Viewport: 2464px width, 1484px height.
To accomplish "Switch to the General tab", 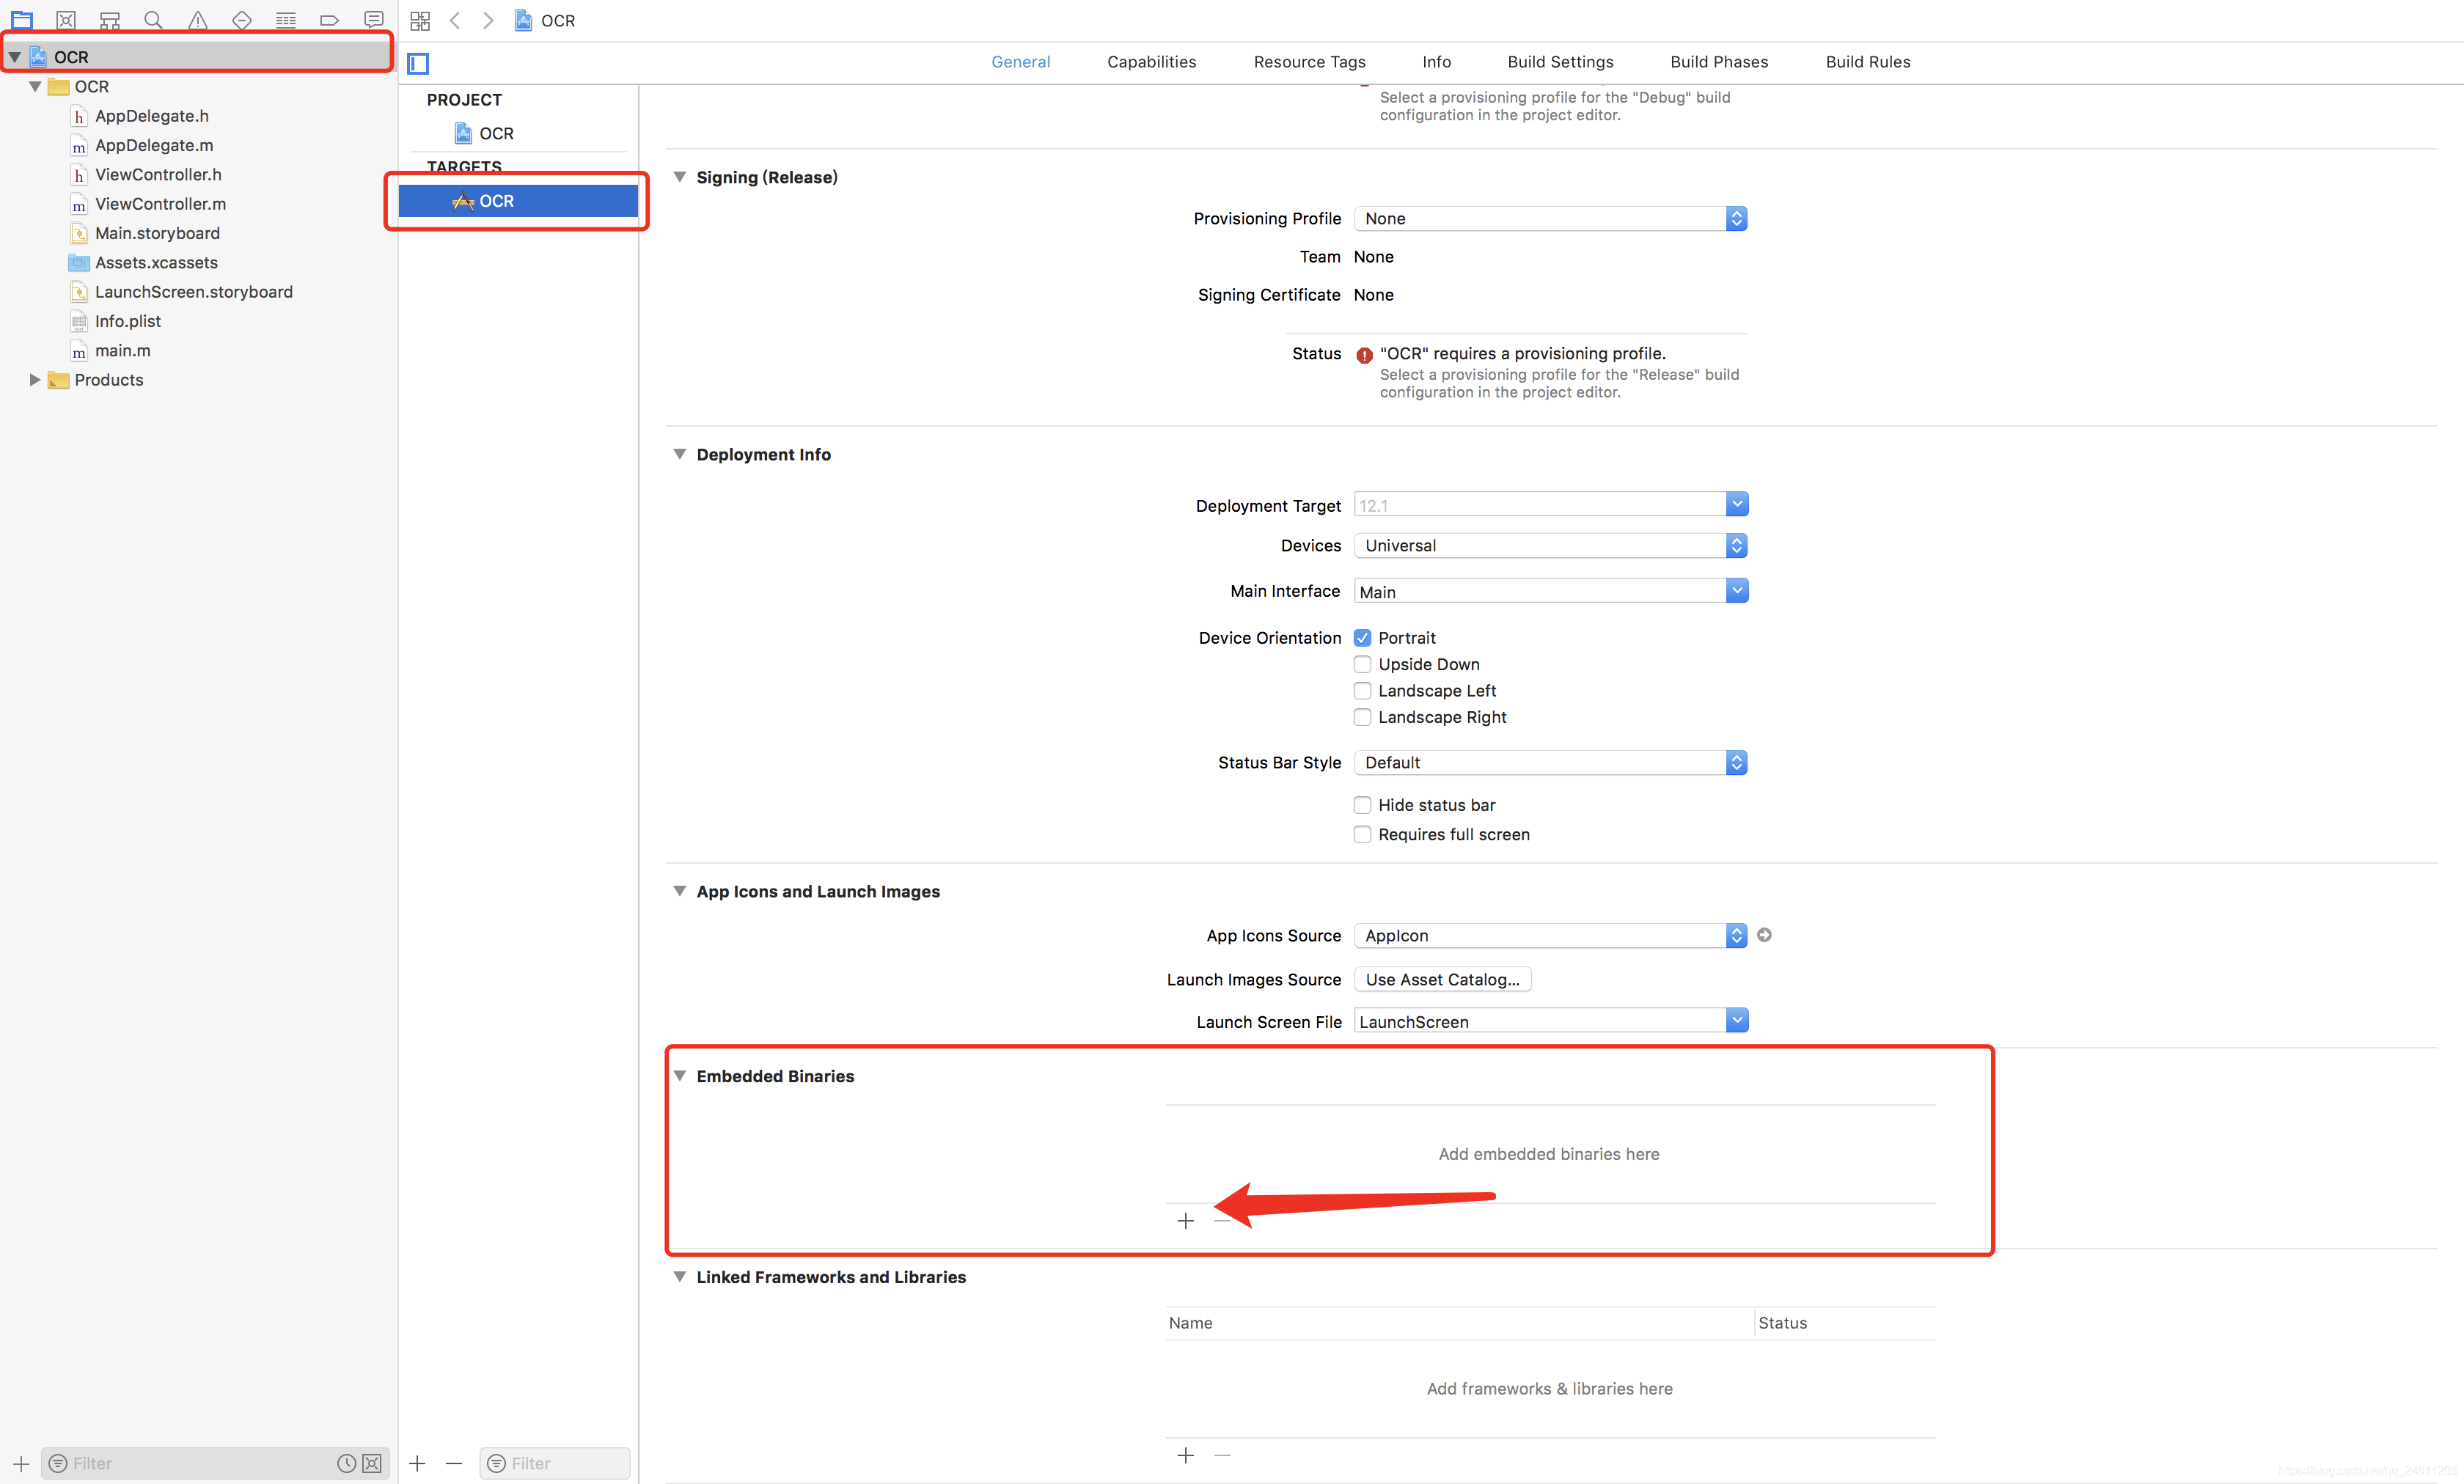I will pyautogui.click(x=1020, y=62).
